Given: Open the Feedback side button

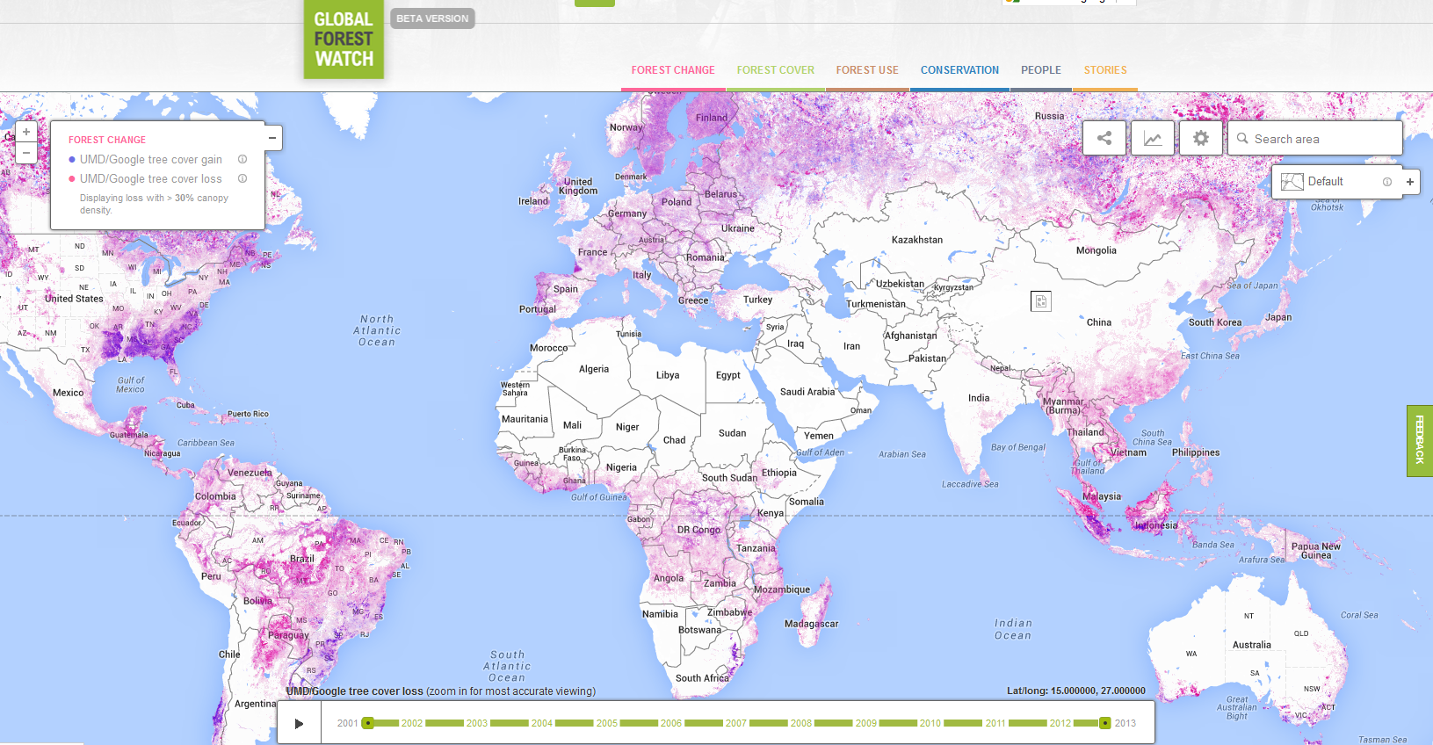Looking at the screenshot, I should [x=1420, y=440].
